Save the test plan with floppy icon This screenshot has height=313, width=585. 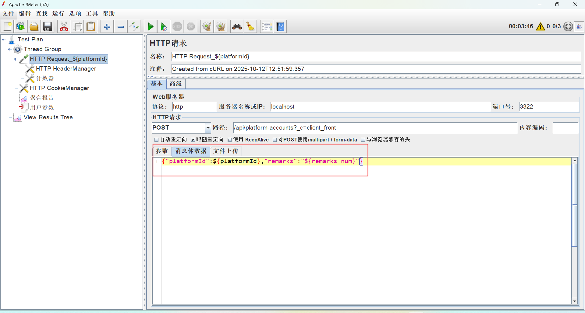(48, 26)
